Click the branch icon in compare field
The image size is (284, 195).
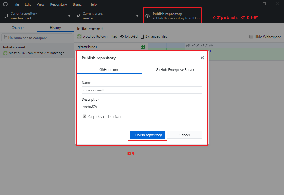(x=5, y=38)
